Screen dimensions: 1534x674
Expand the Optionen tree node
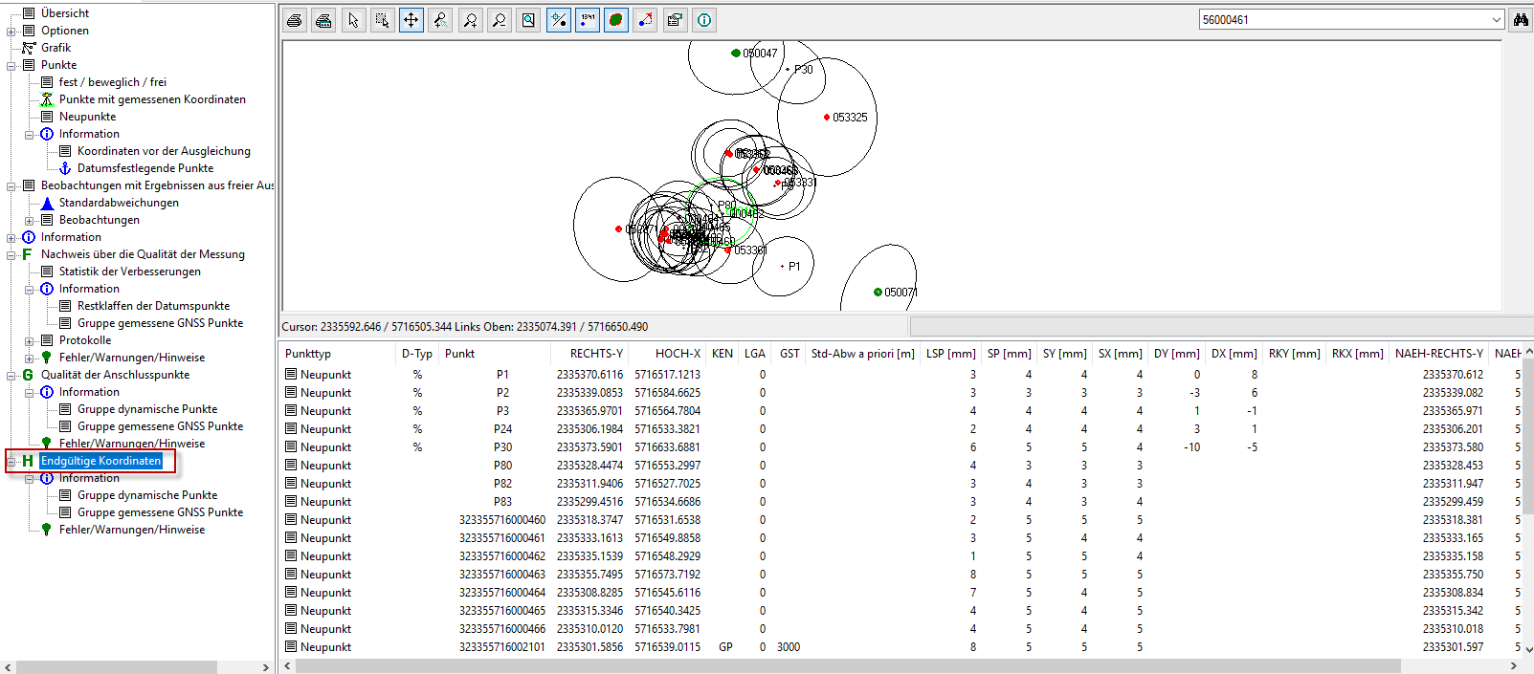pos(11,31)
